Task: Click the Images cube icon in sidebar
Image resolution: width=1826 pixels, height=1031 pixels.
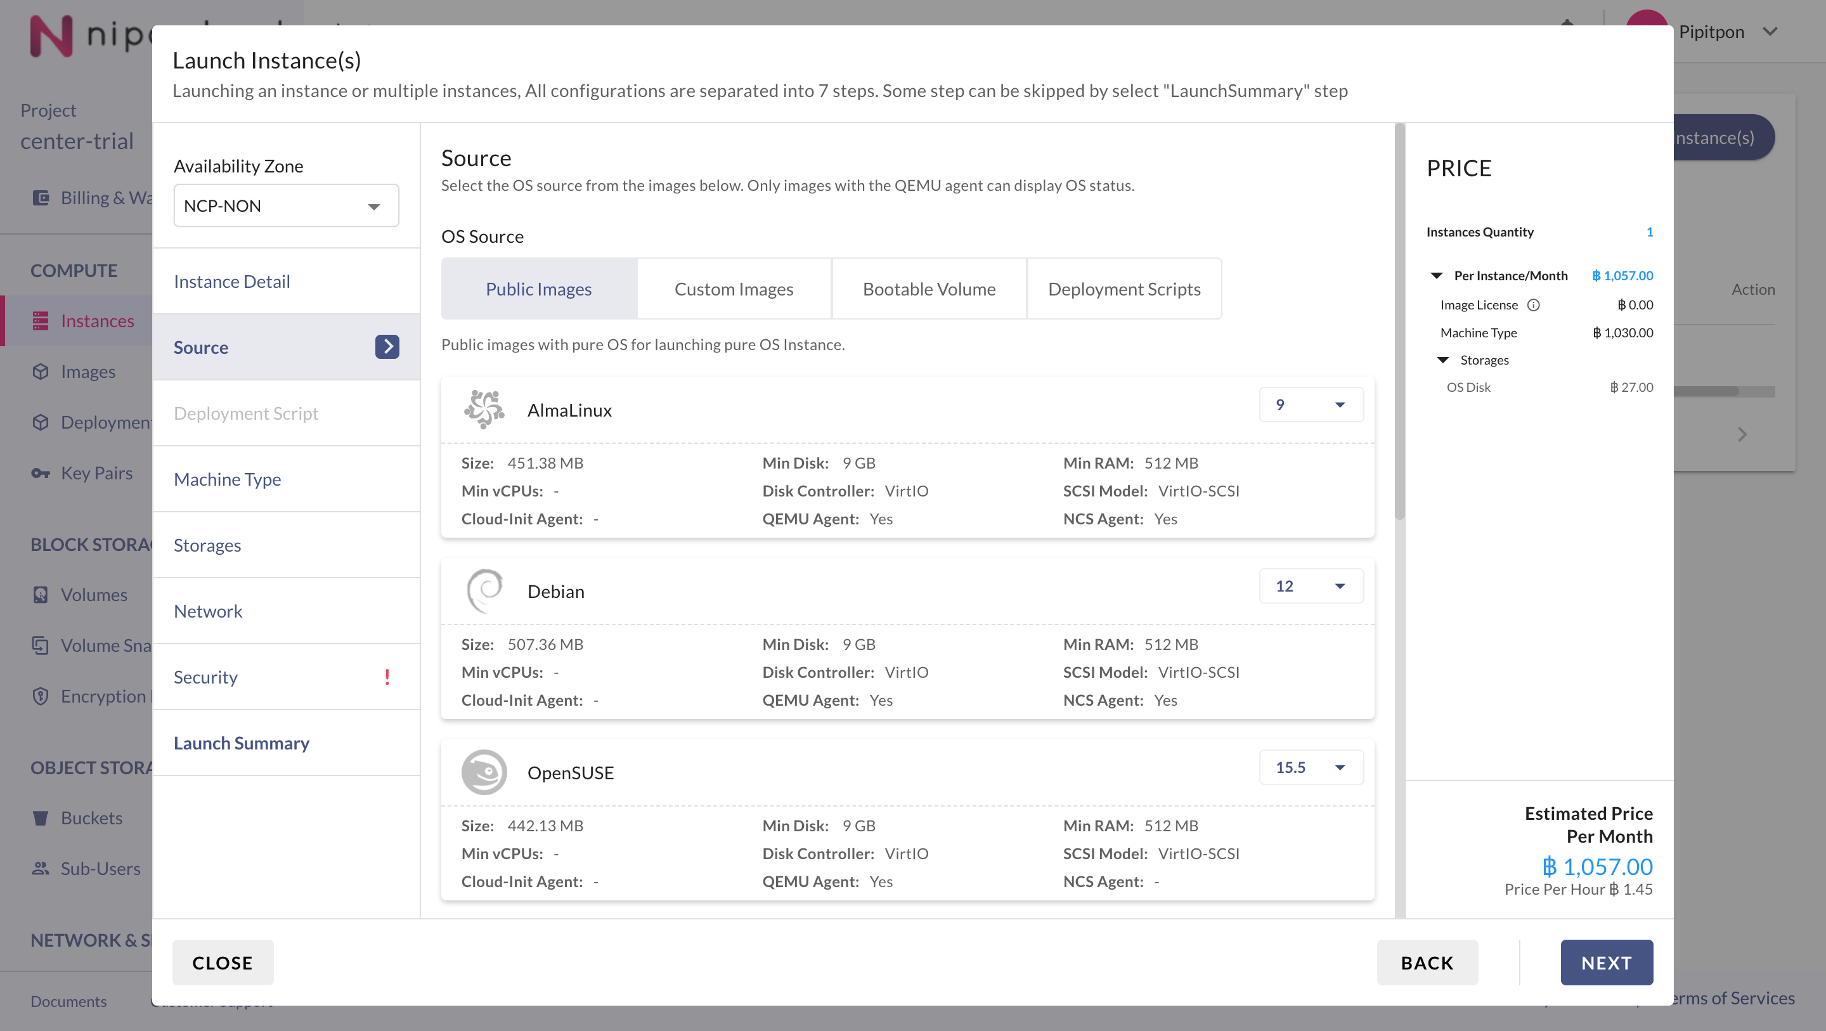Action: pos(41,371)
